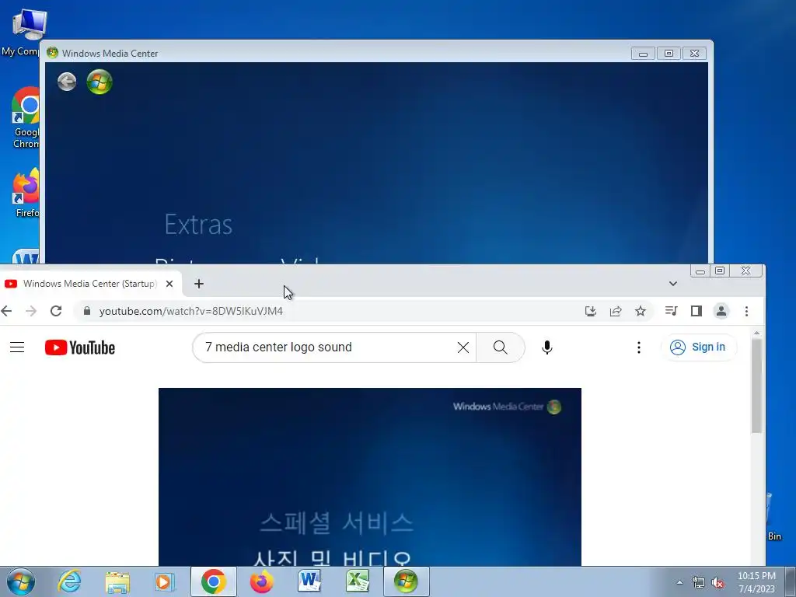Clear the YouTube search text
This screenshot has width=796, height=597.
tap(463, 347)
